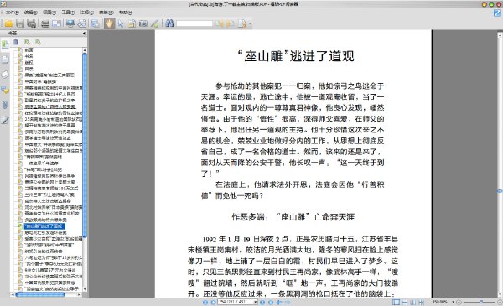Image resolution: width=503 pixels, height=306 pixels.
Task: Click the blue icon below window buttons
Action: 497,13
